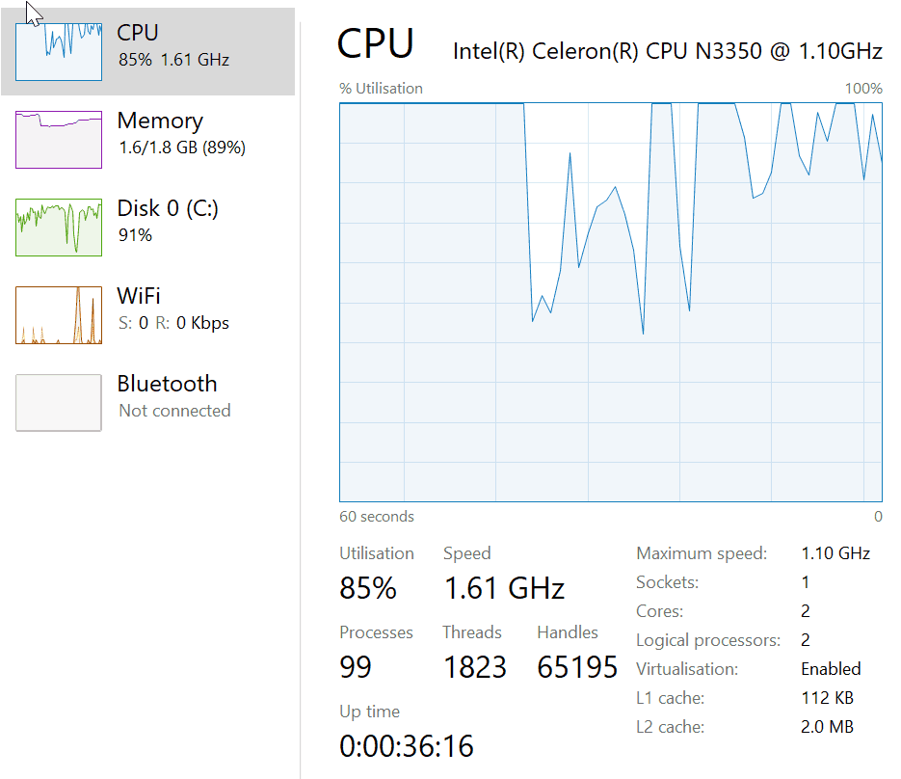Click the Processes count 99
Viewport: 901px width, 779px height.
[x=356, y=666]
